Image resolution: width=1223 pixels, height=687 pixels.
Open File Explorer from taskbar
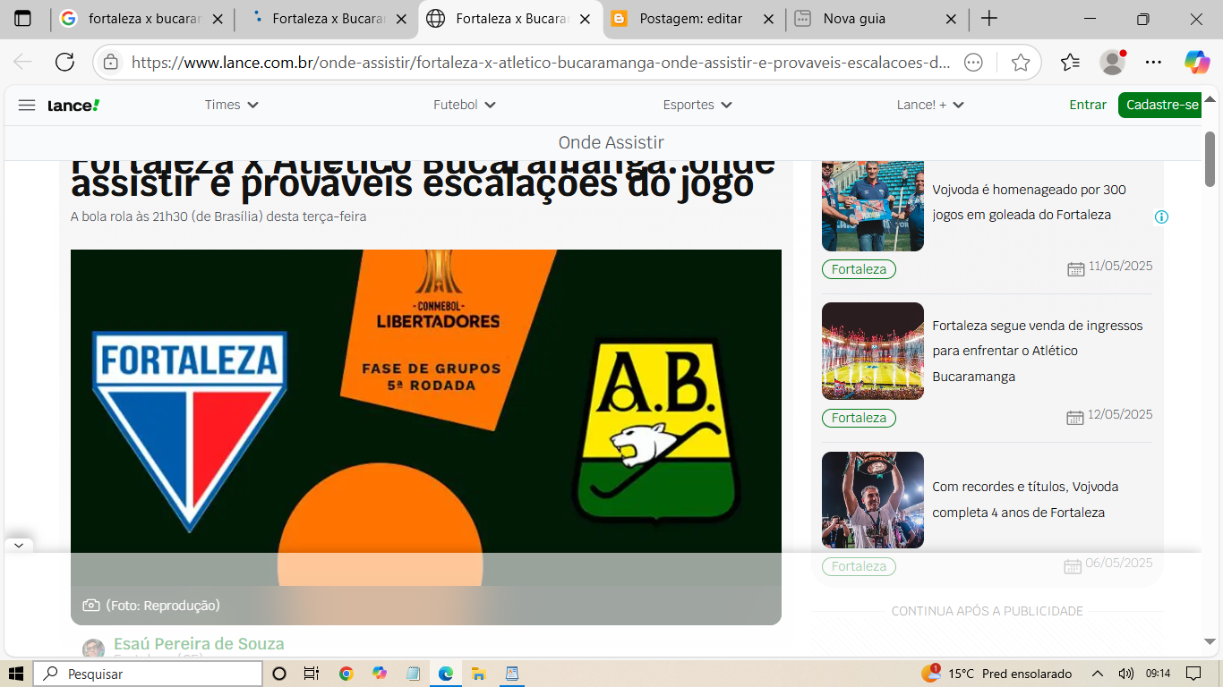(x=479, y=674)
